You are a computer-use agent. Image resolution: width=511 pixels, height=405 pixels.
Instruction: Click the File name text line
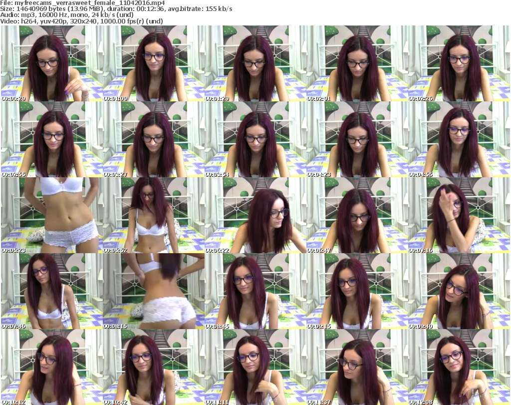coord(83,3)
